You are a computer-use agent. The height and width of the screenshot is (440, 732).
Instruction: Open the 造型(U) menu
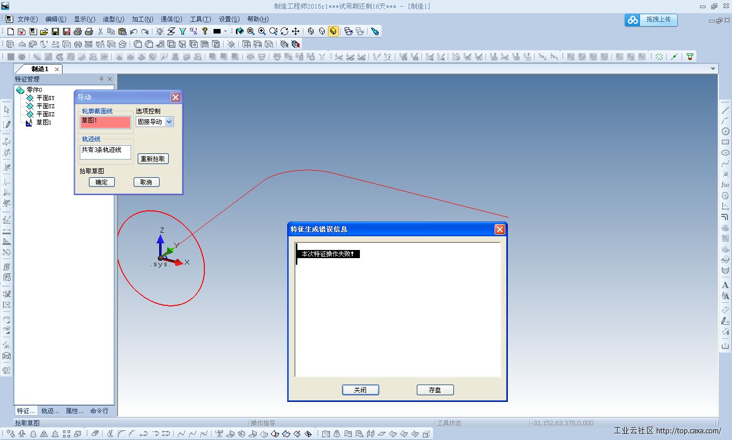pyautogui.click(x=113, y=19)
